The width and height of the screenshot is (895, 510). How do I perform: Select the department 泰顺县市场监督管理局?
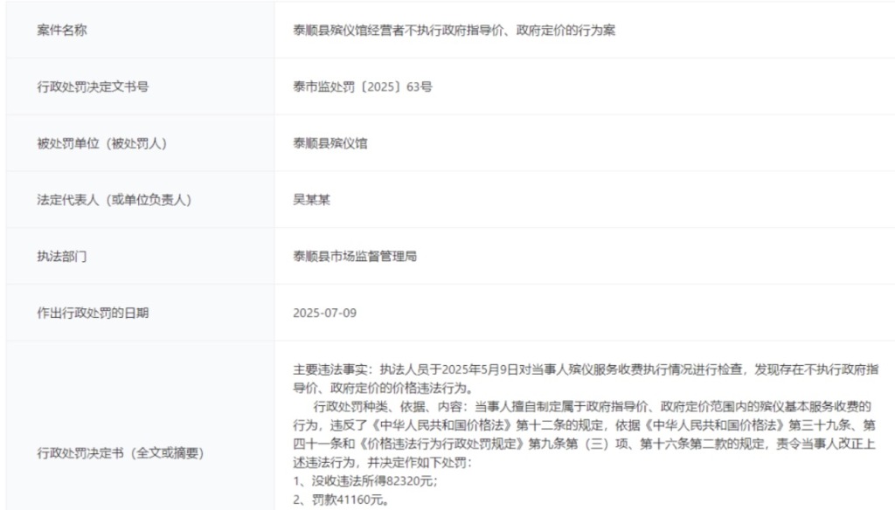click(355, 256)
